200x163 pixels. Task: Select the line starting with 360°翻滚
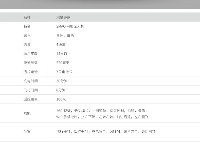pos(102,111)
